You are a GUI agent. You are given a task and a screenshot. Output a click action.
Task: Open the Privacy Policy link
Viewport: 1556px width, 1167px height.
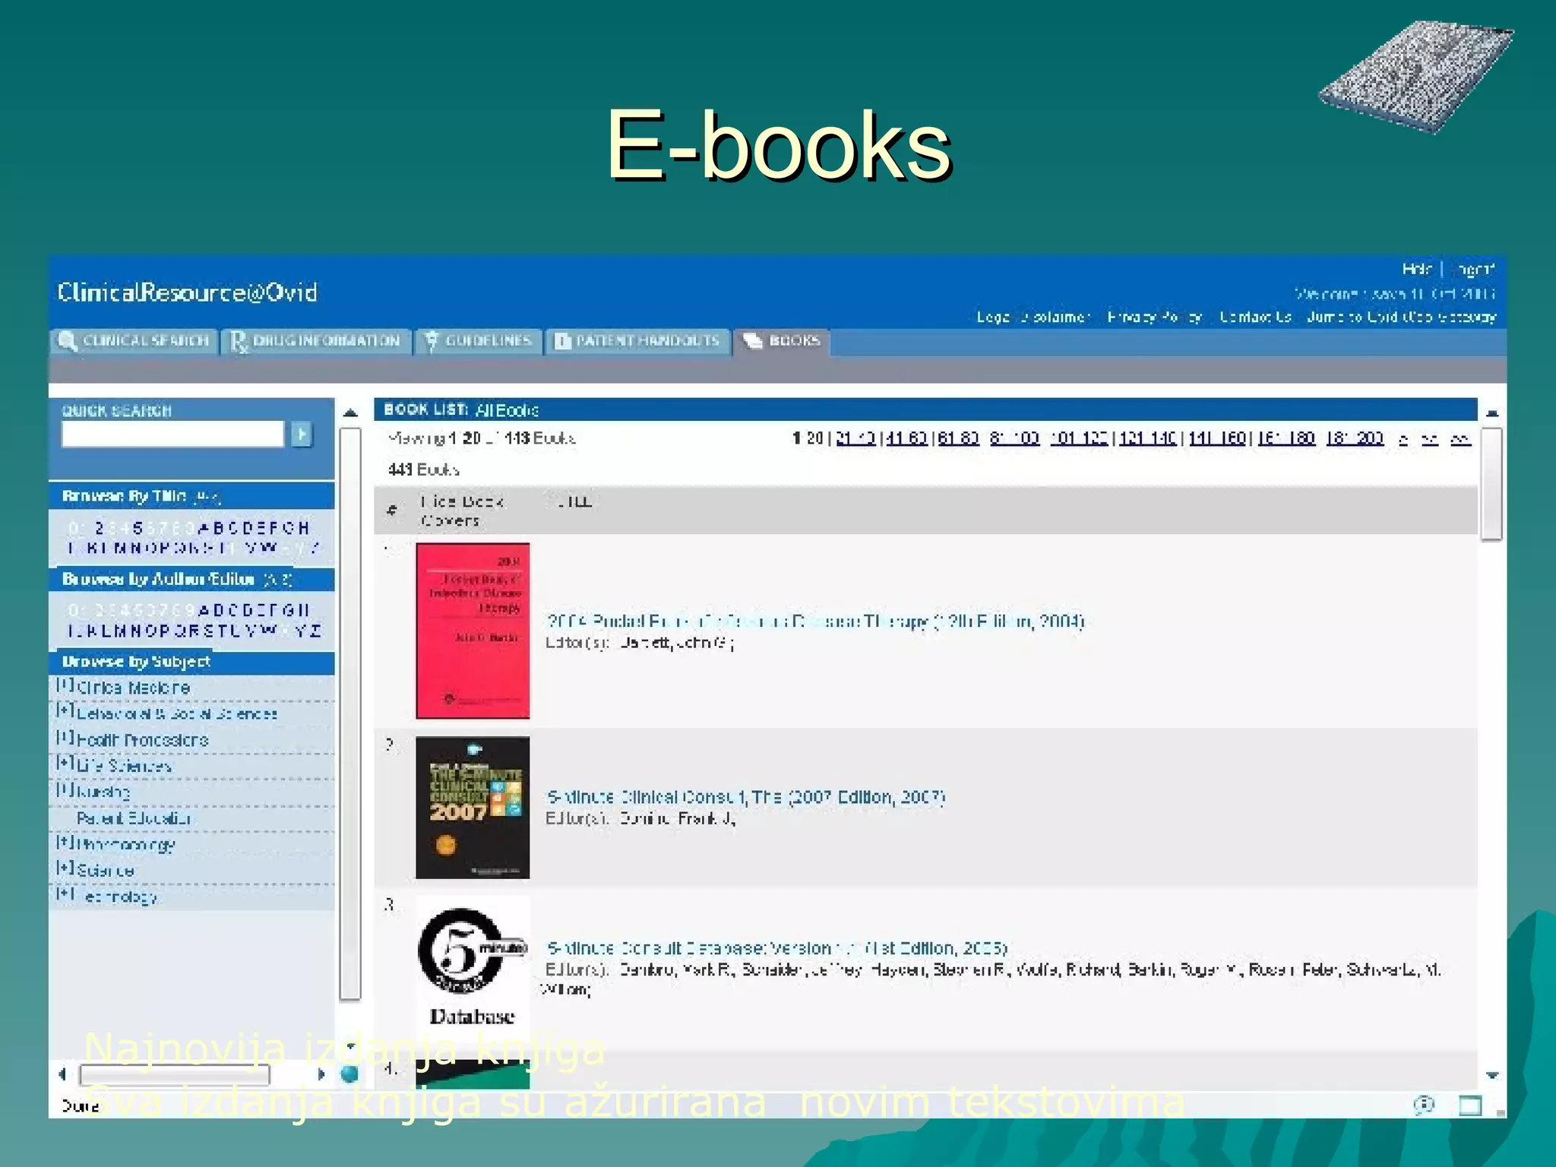(1155, 317)
